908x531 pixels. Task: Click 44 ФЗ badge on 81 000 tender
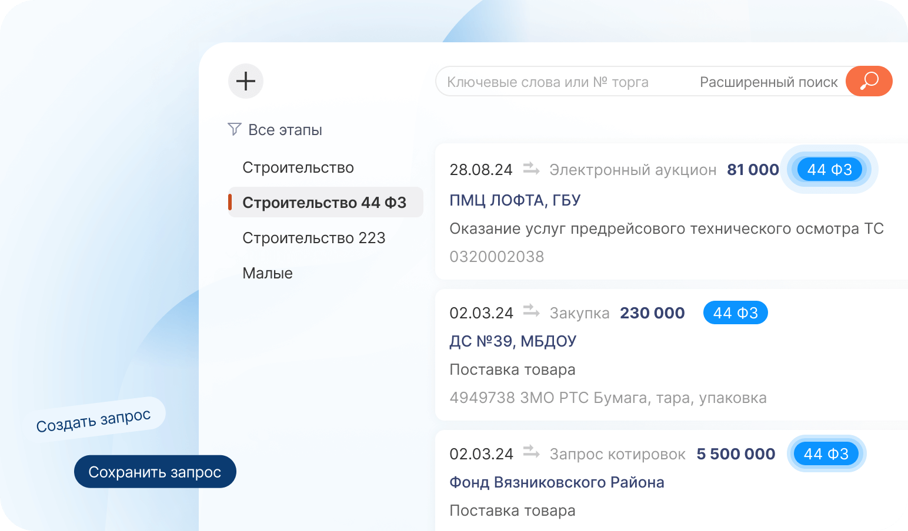tap(830, 170)
